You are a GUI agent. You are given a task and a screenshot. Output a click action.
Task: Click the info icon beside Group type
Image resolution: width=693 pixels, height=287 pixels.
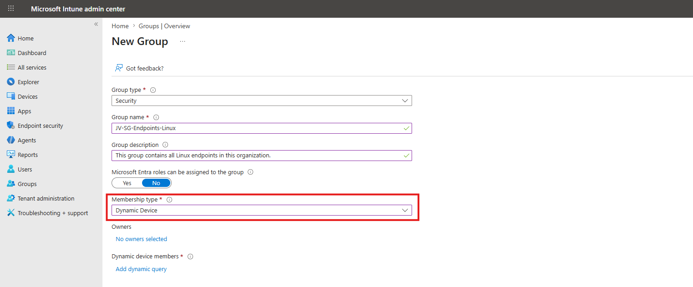(153, 90)
